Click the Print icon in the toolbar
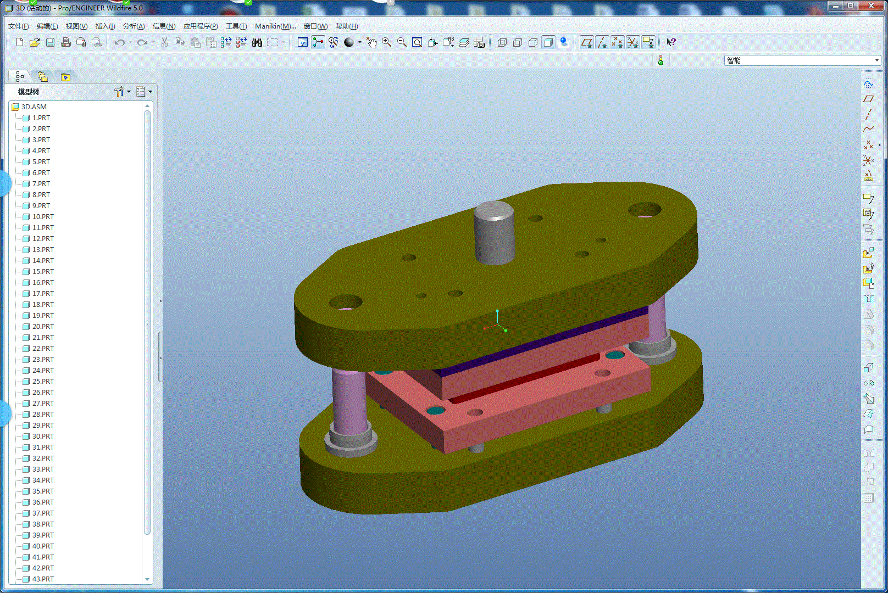 tap(66, 42)
